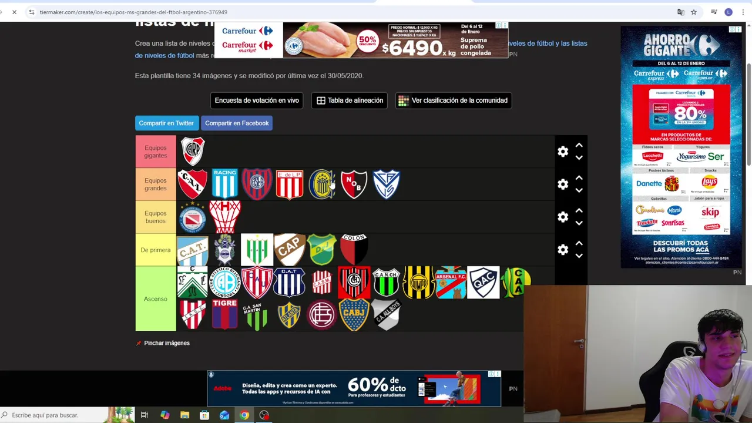Select the Rosario Central yellow-blue crest
The width and height of the screenshot is (752, 423).
click(x=321, y=184)
